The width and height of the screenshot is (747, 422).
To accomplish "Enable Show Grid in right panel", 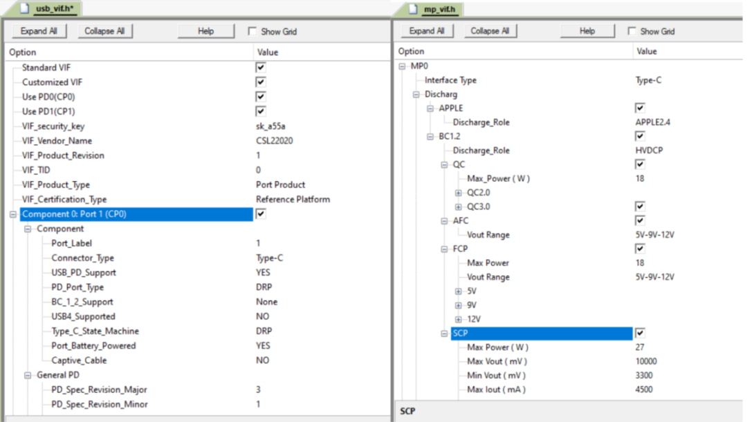I will [631, 31].
